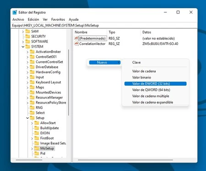Expand the FirstBoot key
This screenshot has height=171, width=206.
[x=32, y=138]
